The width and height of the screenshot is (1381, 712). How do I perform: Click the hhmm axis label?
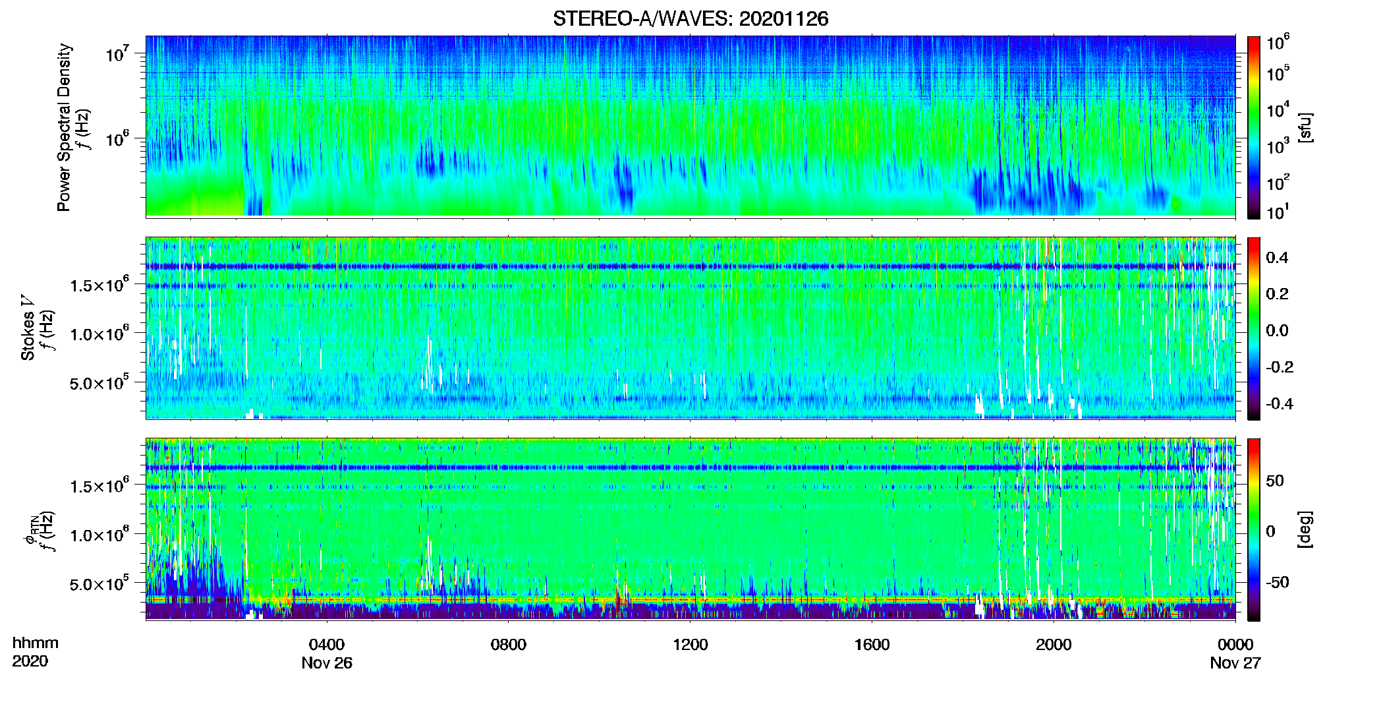[36, 643]
